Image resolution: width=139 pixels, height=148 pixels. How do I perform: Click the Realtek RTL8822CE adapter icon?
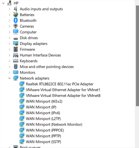coord(22,84)
